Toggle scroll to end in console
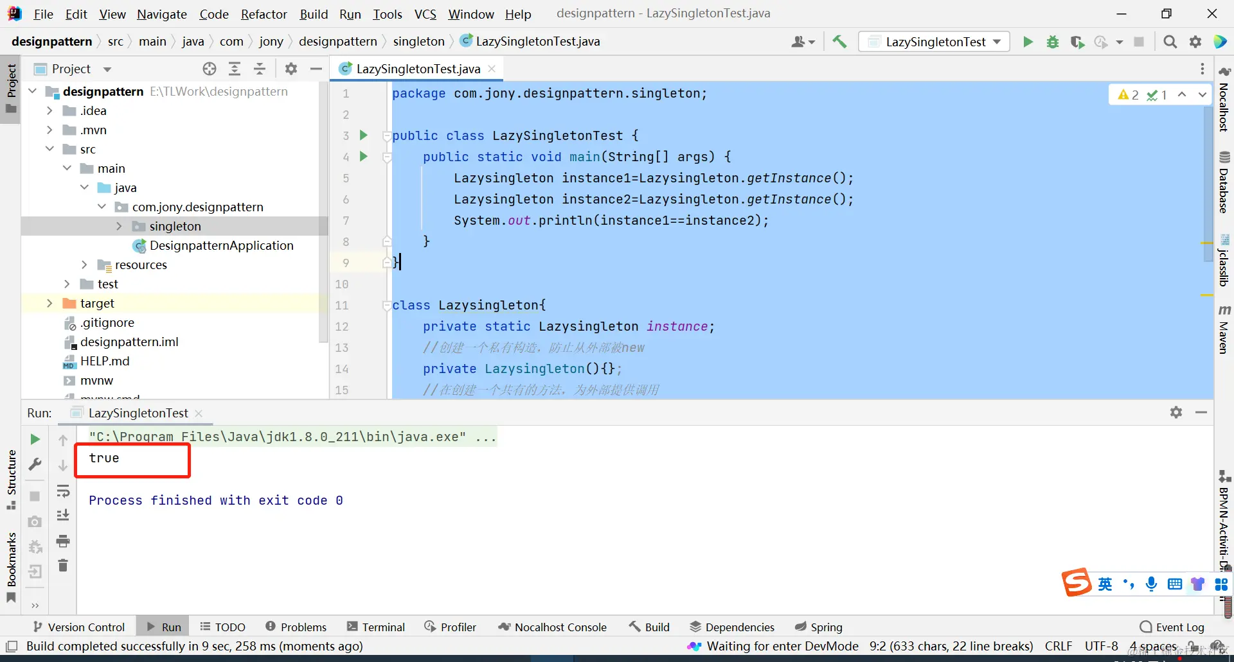This screenshot has height=662, width=1234. pyautogui.click(x=63, y=516)
